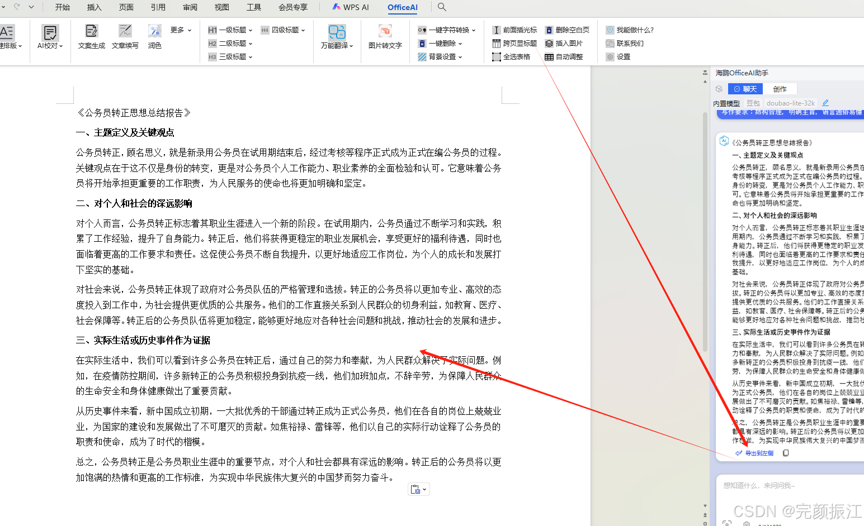The width and height of the screenshot is (864, 526).
Task: Click the document scrollbar up arrow
Action: pyautogui.click(x=705, y=81)
